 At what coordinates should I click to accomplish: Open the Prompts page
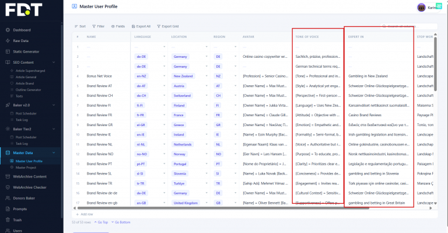coord(20,209)
